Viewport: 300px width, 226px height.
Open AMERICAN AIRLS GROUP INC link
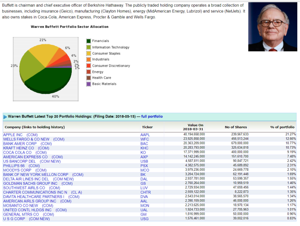37,201
